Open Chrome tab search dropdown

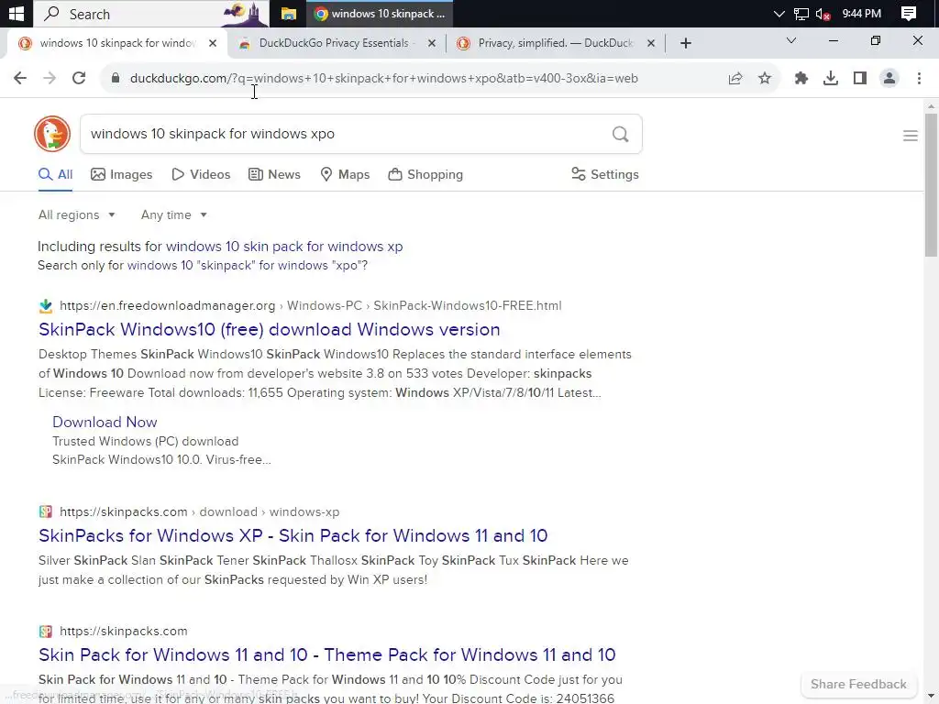[791, 40]
